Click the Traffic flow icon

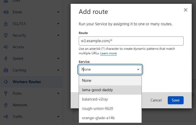pos(6,117)
